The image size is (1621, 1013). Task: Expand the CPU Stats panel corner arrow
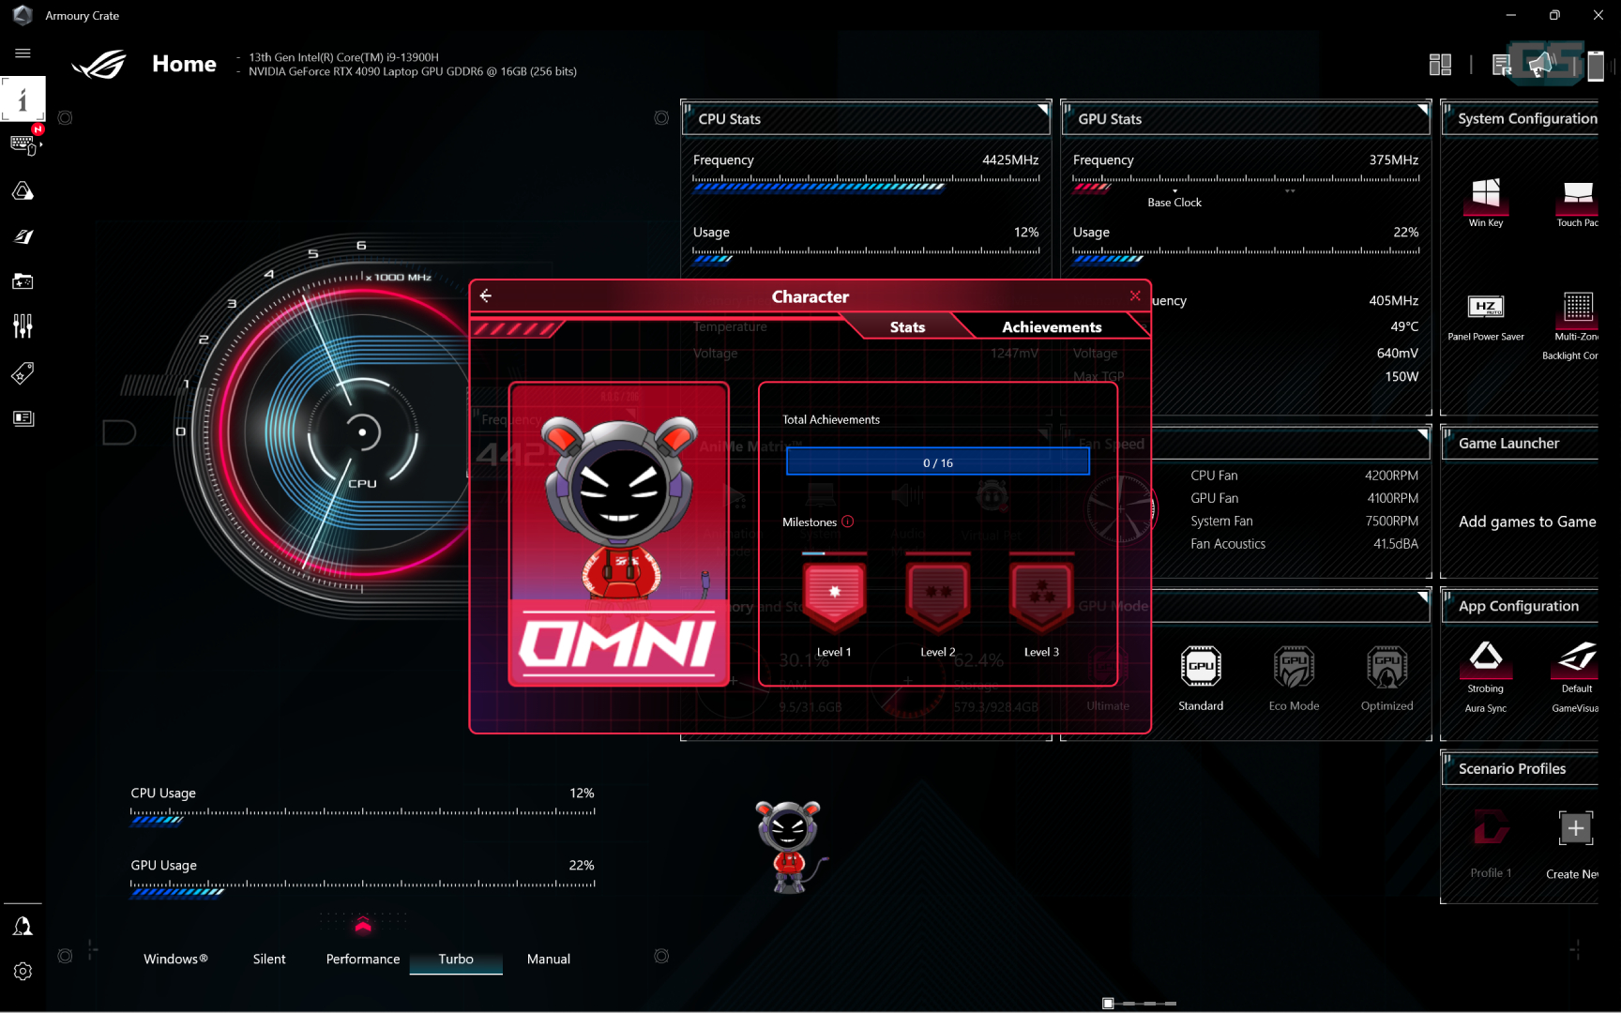pos(1042,110)
